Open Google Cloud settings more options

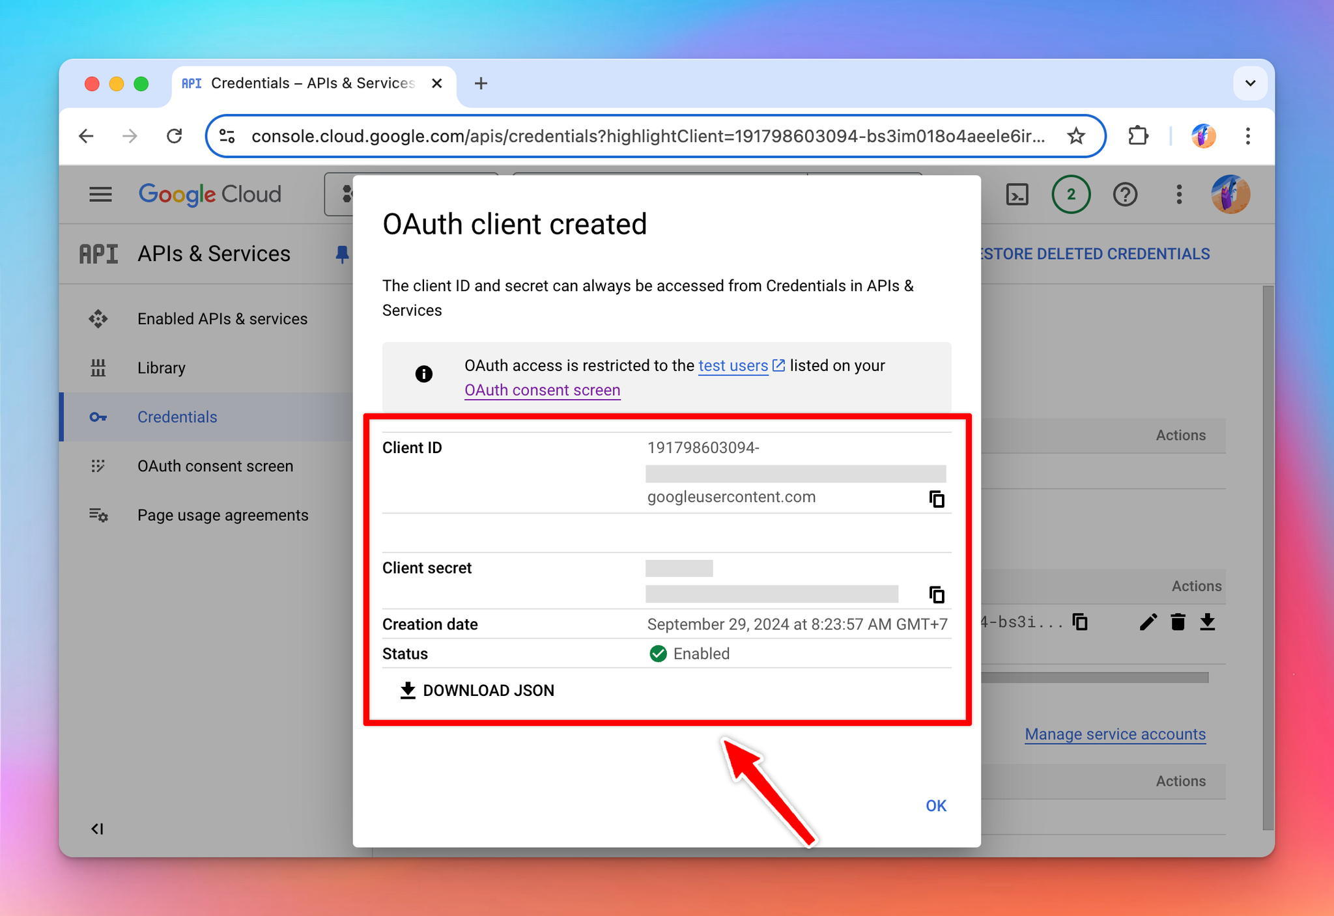(1179, 194)
